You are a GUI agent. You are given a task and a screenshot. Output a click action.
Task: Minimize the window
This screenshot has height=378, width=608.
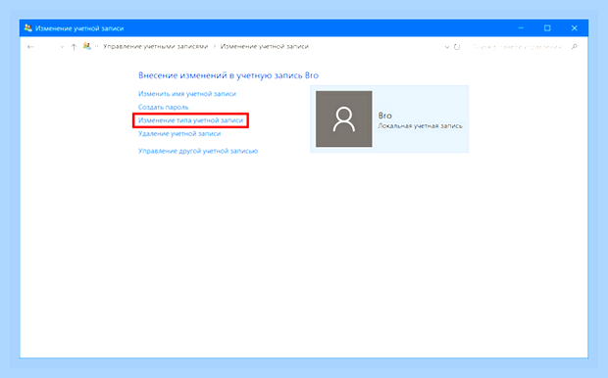click(521, 27)
